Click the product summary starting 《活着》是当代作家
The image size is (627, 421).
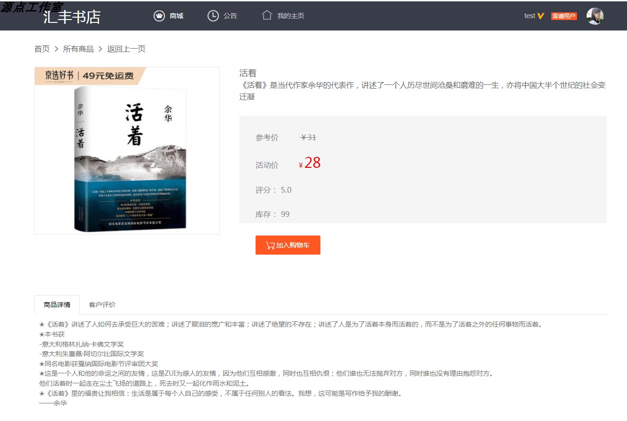click(x=422, y=91)
